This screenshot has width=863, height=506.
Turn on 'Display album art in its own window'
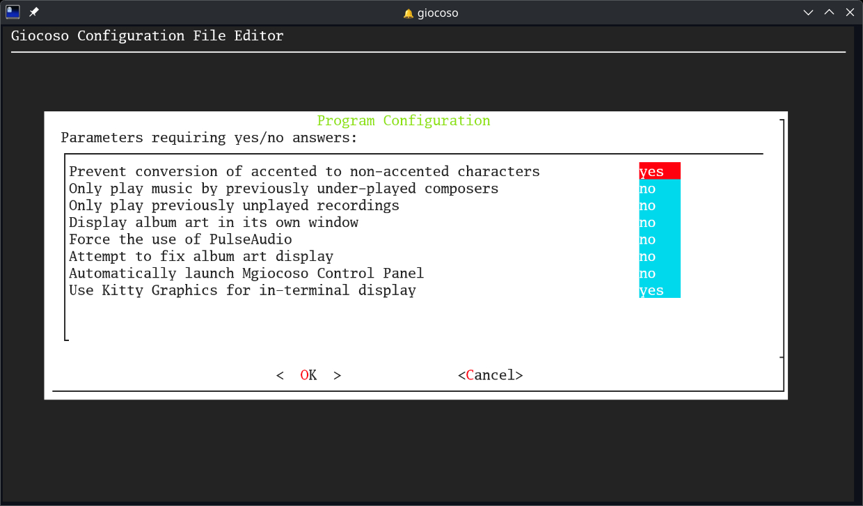[x=658, y=222]
